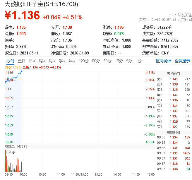The image size is (192, 180).
Task: Show the 月K monthly chart
Action: [x=52, y=61]
